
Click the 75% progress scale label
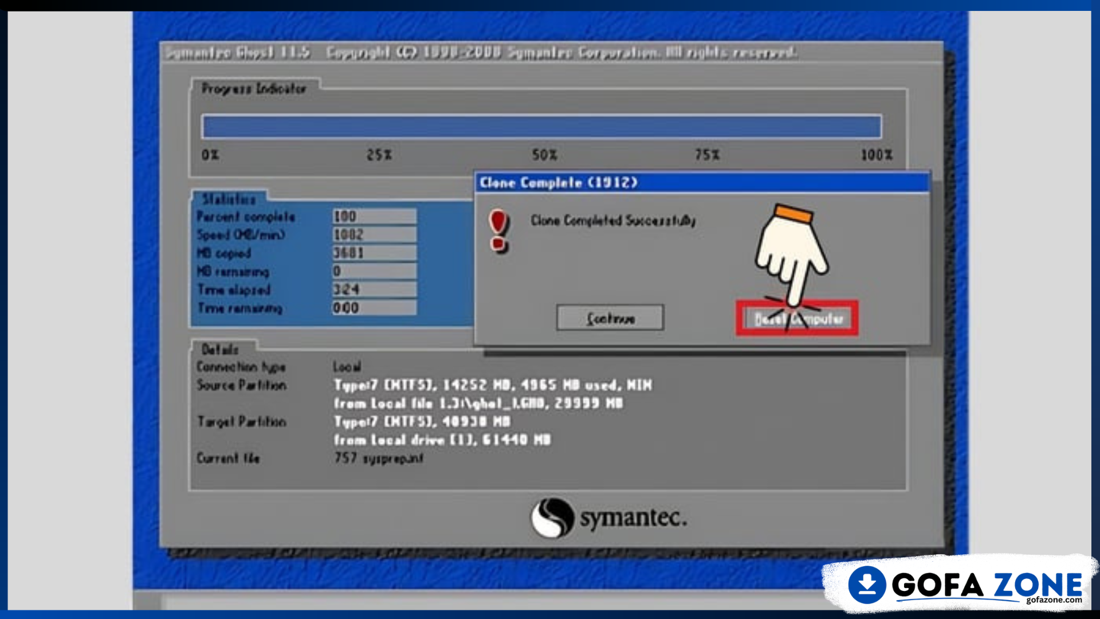coord(708,155)
